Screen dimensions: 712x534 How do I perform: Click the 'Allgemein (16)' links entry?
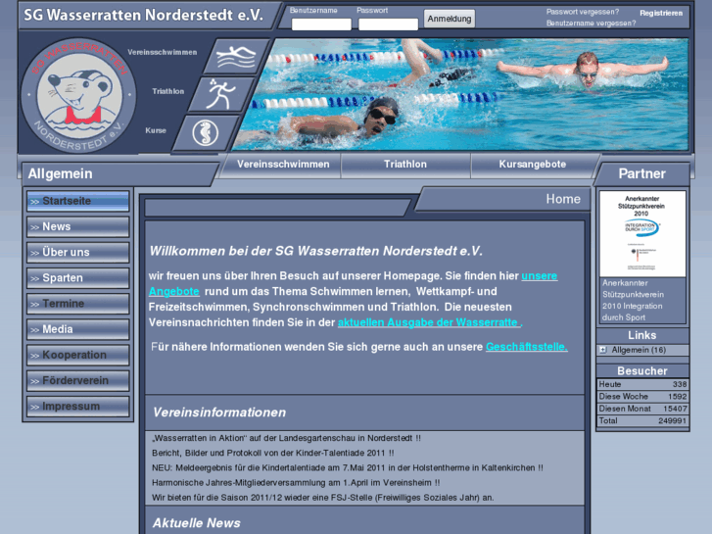[x=639, y=350]
